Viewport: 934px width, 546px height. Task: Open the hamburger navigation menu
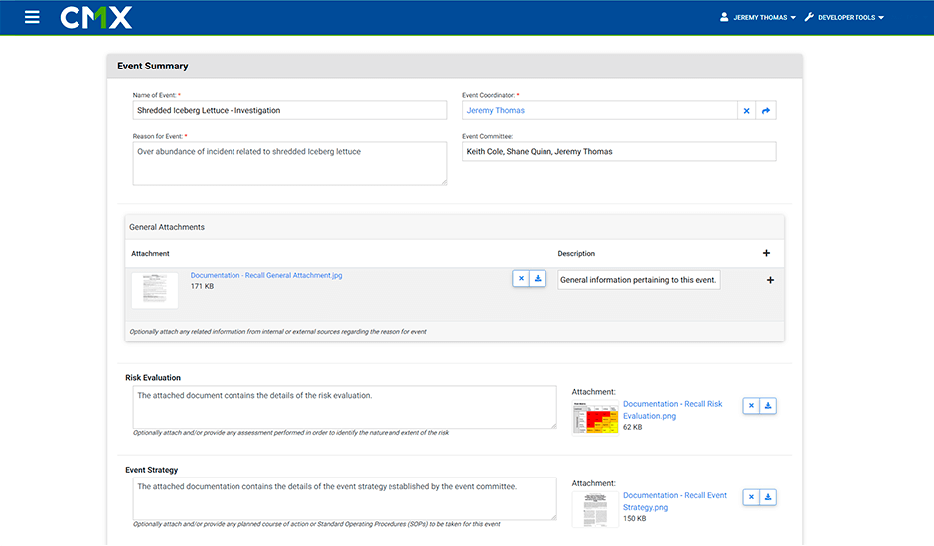32,17
